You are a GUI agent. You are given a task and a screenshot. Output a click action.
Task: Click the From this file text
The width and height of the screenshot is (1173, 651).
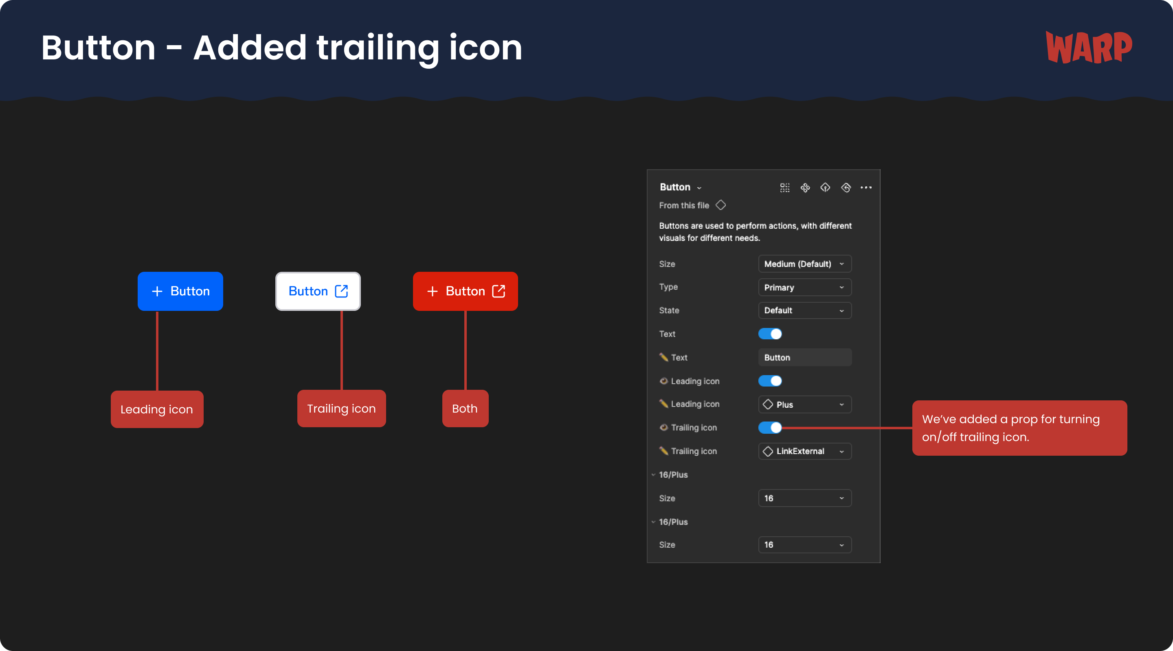684,205
